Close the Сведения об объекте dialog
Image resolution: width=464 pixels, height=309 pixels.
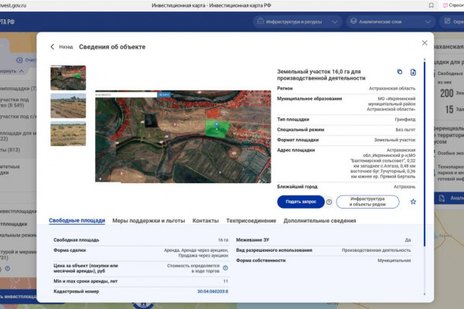pos(425,43)
